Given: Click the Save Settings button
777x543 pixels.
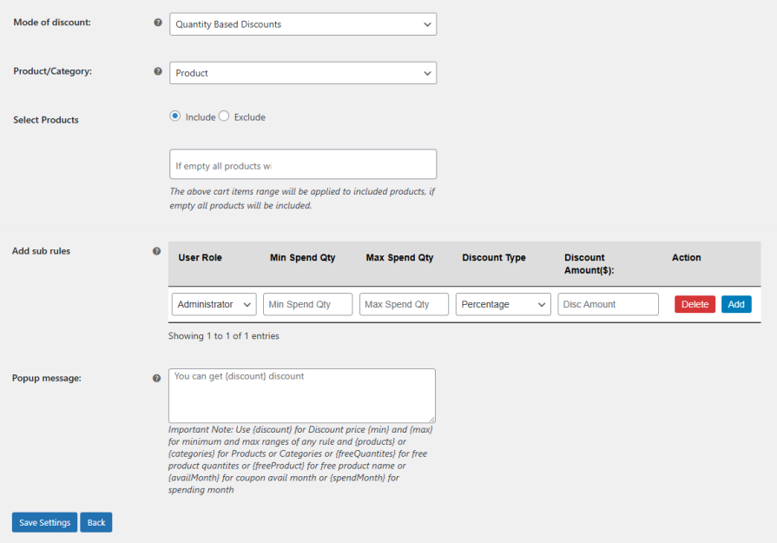Looking at the screenshot, I should point(44,522).
